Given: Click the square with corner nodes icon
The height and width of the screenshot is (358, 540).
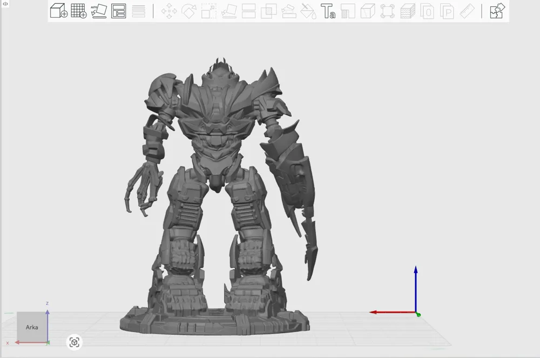Looking at the screenshot, I should 387,11.
